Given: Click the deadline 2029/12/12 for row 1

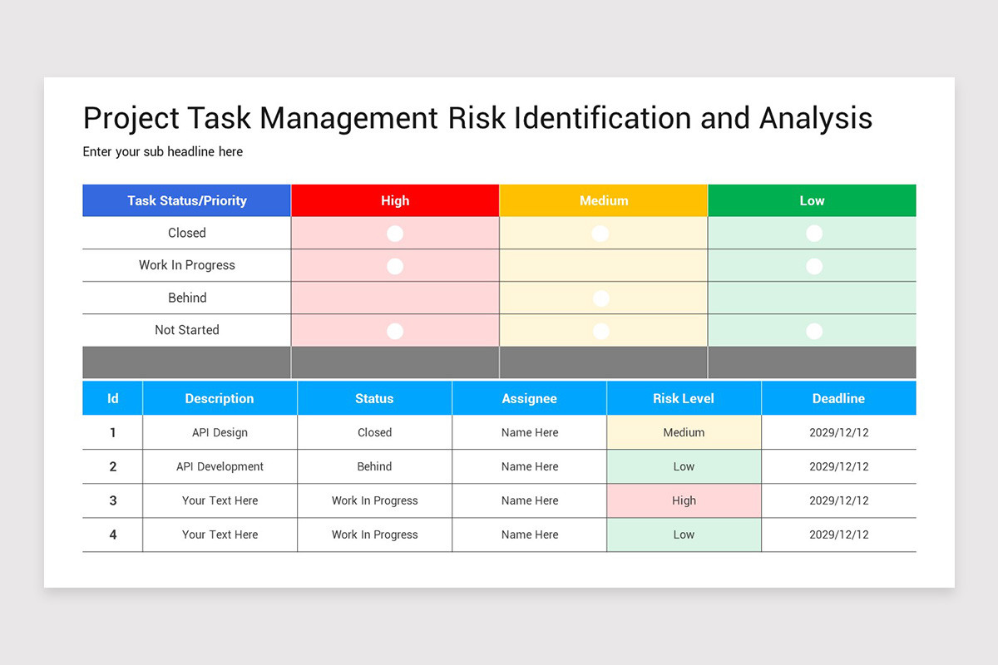Looking at the screenshot, I should pyautogui.click(x=838, y=432).
